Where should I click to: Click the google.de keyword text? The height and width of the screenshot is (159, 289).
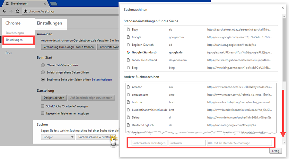point(176,52)
